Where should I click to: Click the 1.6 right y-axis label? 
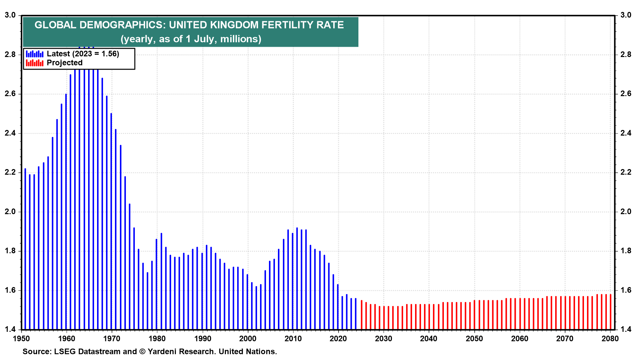(626, 290)
